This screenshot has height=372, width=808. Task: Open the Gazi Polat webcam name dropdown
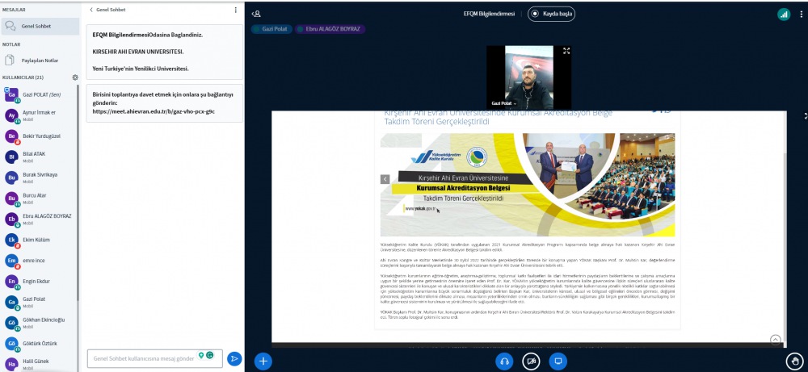click(x=503, y=103)
